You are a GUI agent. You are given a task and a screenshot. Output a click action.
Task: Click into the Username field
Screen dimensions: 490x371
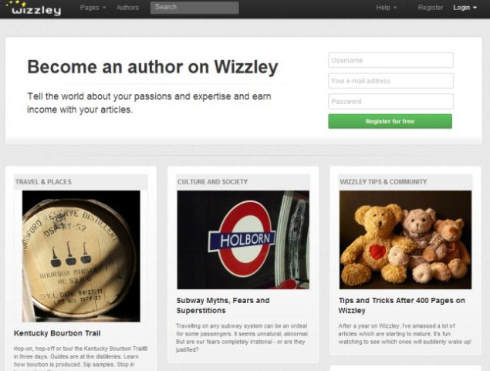[x=390, y=60]
